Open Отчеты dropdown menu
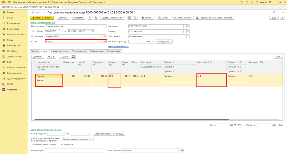287x154 pixels. tap(164, 18)
